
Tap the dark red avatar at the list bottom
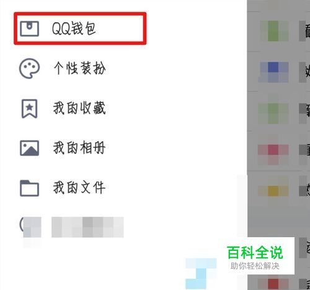coord(273,284)
